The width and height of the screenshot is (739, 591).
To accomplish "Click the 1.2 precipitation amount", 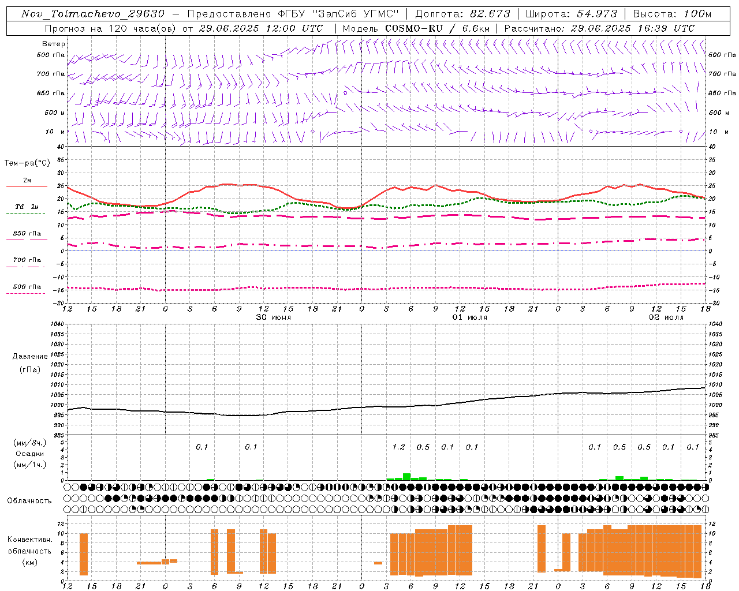I will [x=398, y=447].
